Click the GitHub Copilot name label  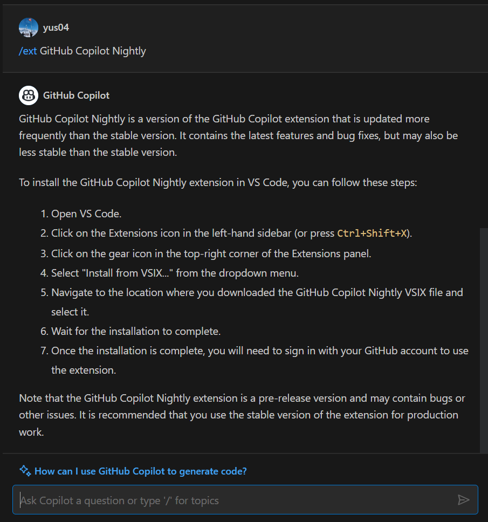[75, 95]
